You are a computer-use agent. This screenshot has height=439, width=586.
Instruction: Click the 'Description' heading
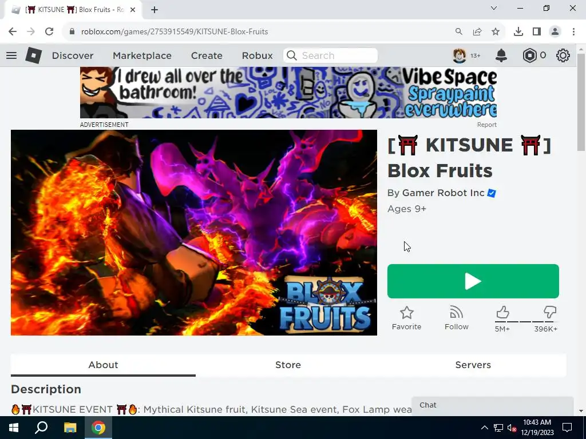(x=46, y=389)
